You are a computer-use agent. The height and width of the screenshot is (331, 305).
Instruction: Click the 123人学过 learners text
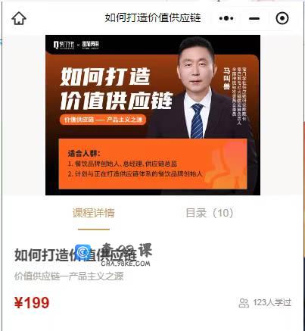tap(272, 302)
